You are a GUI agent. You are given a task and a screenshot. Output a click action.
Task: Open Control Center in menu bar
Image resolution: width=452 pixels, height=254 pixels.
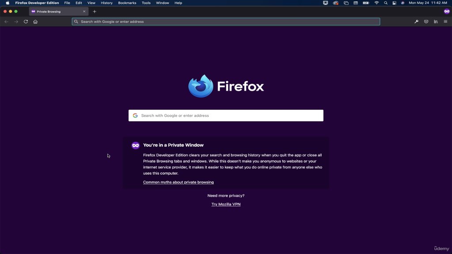(394, 3)
